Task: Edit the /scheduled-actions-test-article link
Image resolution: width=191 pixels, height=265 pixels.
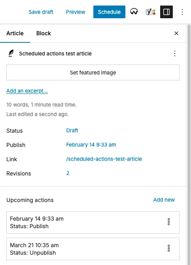Action: tap(104, 159)
